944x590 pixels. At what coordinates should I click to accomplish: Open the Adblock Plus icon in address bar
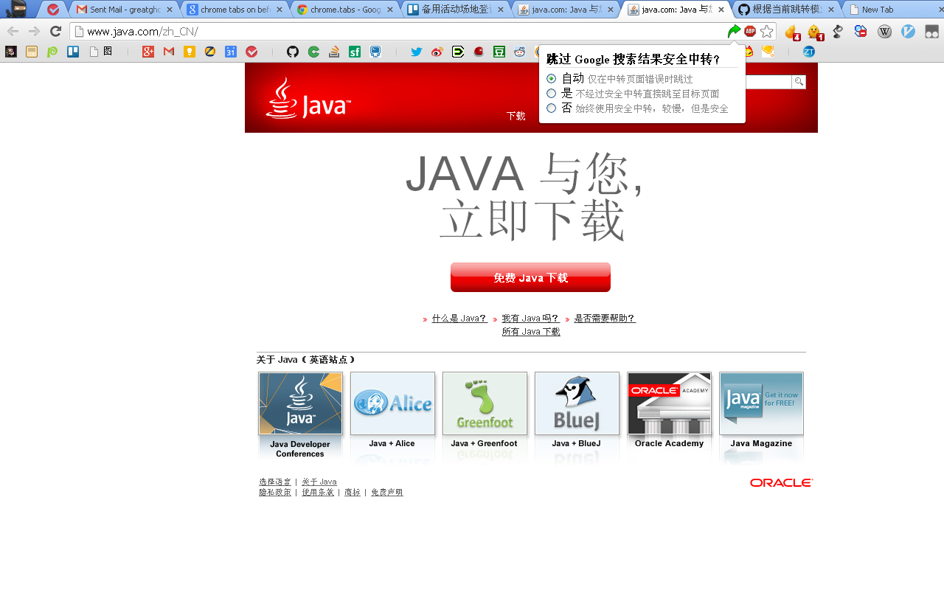point(750,31)
